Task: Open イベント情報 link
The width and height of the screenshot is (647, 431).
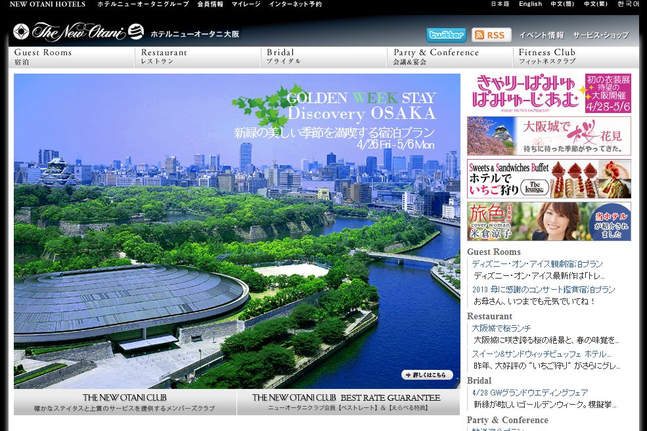Action: tap(541, 35)
